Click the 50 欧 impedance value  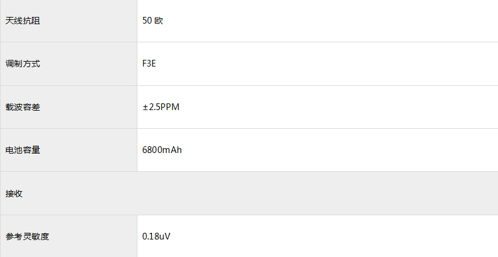[x=152, y=21]
